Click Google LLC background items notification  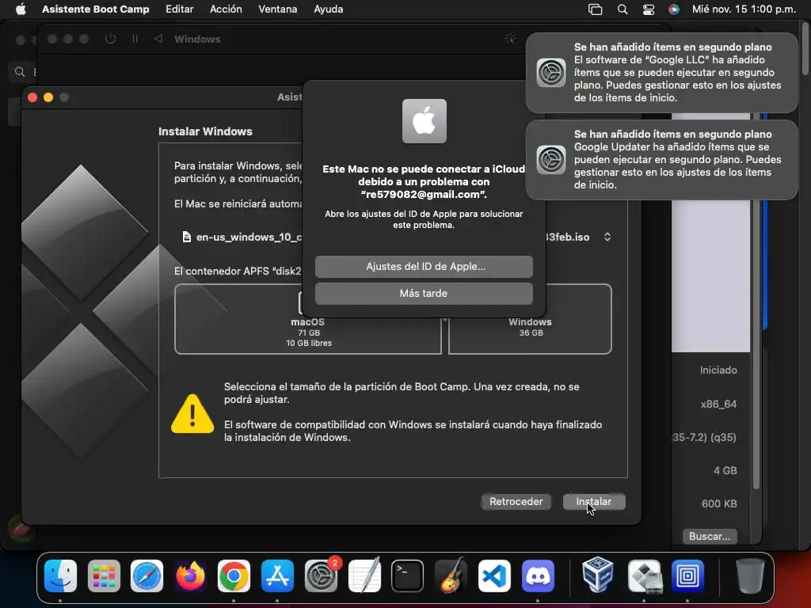click(x=661, y=72)
